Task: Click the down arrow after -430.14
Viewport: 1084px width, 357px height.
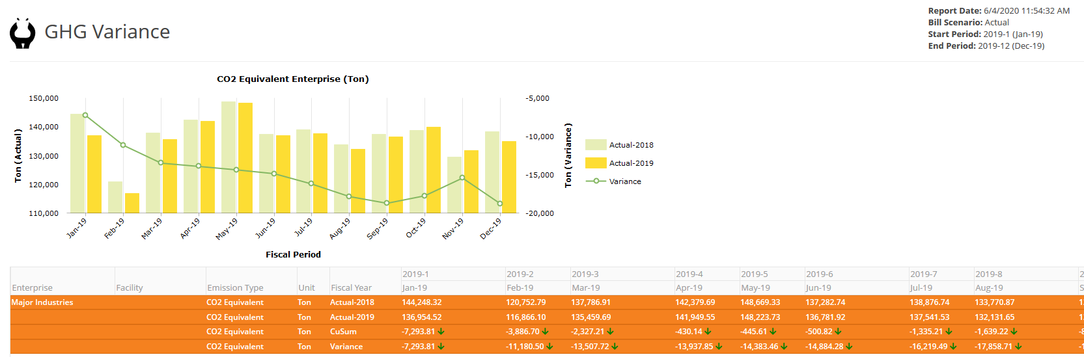Action: click(x=708, y=332)
